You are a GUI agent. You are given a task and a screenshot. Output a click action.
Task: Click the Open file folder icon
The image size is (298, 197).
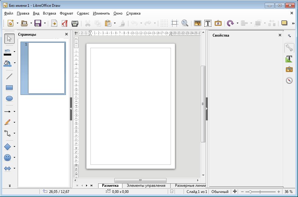24,23
